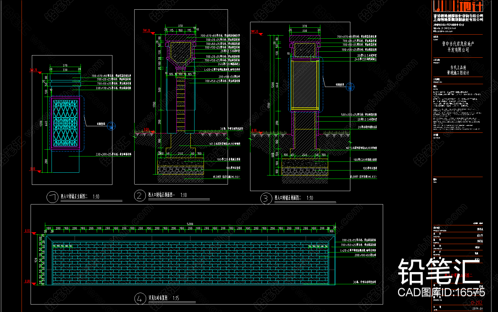Select client text '开发有限公司'
The width and height of the screenshot is (498, 312).
click(458, 50)
